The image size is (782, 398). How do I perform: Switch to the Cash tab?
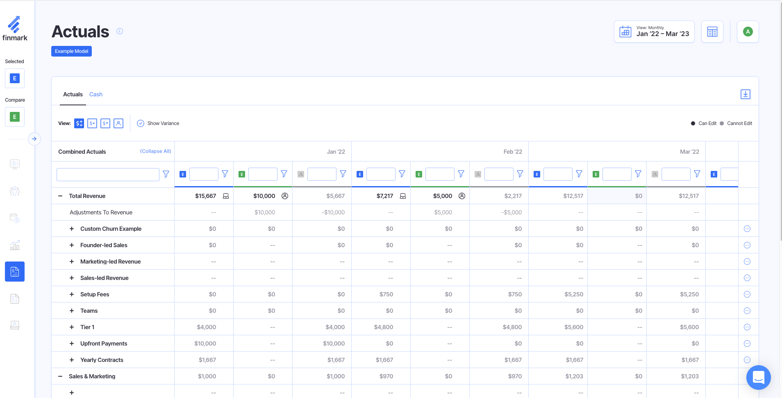pyautogui.click(x=96, y=94)
